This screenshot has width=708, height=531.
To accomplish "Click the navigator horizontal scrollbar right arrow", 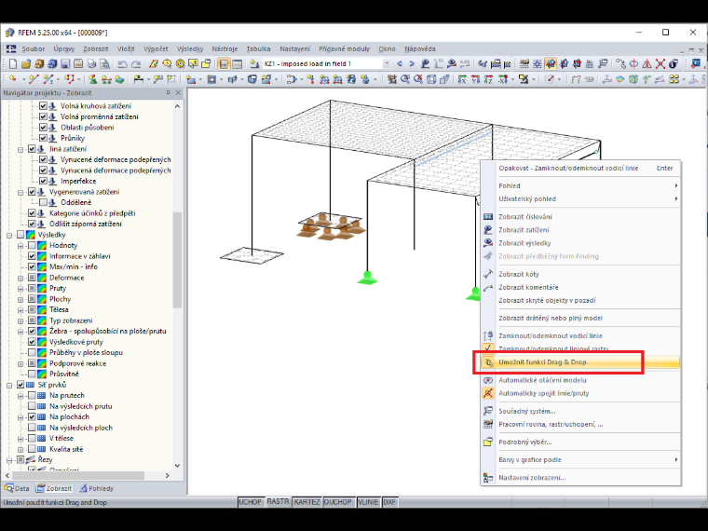I will point(167,475).
